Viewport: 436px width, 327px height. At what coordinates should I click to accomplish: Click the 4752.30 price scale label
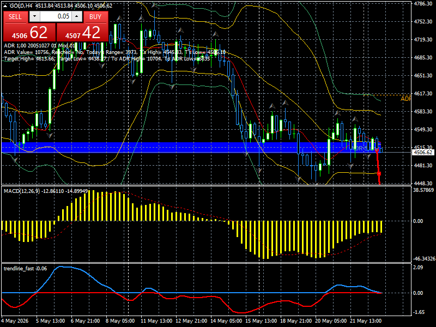click(x=423, y=22)
